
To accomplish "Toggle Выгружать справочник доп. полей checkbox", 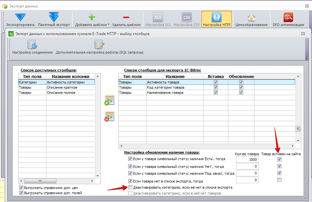I will 21,193.
